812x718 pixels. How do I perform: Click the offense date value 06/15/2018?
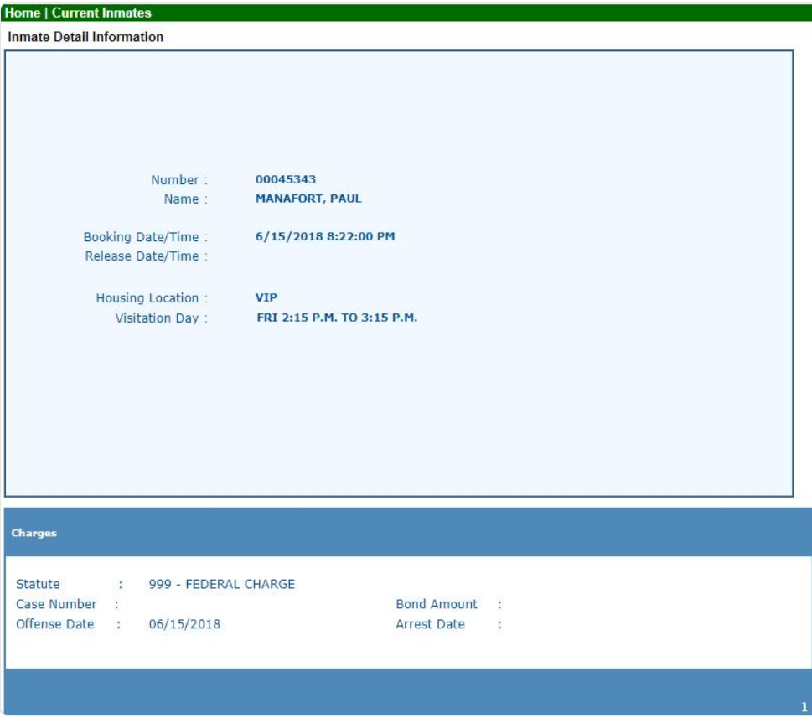click(x=184, y=624)
